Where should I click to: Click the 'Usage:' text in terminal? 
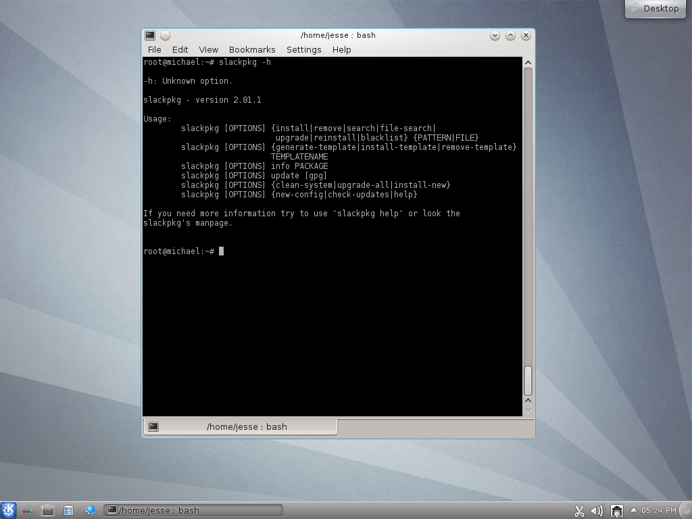point(157,119)
